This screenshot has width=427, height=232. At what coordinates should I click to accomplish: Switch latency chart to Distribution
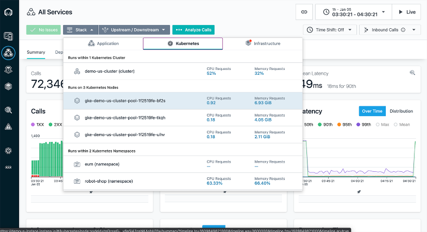(x=401, y=111)
